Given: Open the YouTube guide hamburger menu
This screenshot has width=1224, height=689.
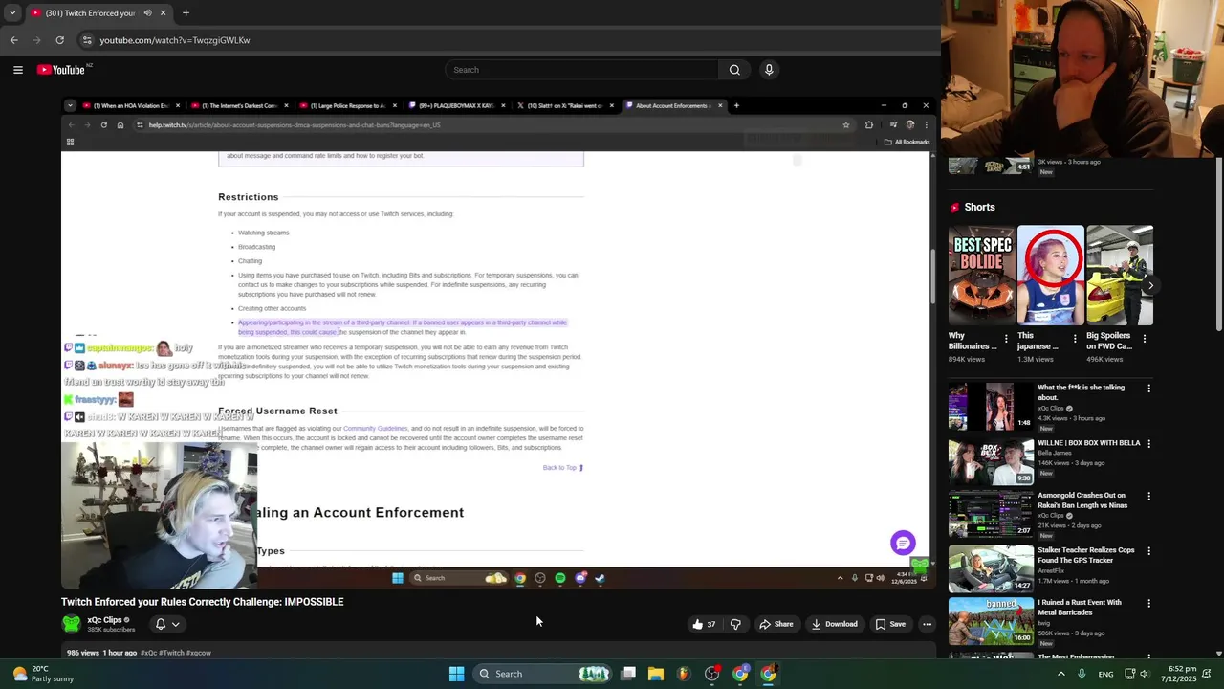Looking at the screenshot, I should tap(18, 70).
